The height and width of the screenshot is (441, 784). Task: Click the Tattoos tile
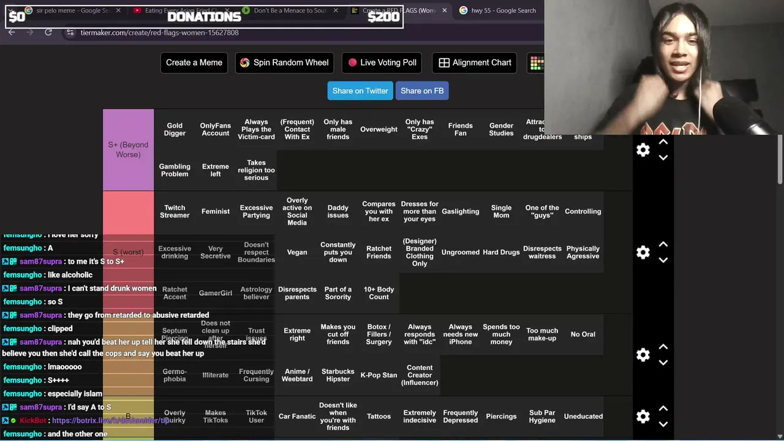379,417
